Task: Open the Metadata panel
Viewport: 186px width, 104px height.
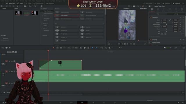Action: (x=167, y=3)
